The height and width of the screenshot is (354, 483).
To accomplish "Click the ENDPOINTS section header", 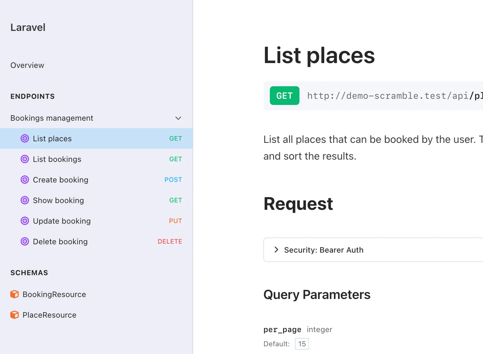I will pyautogui.click(x=33, y=96).
